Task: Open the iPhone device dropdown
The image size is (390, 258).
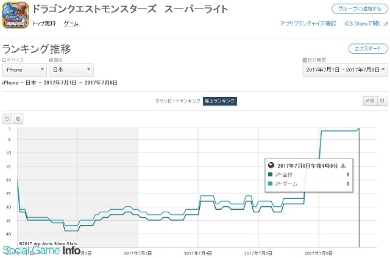Action: [x=24, y=70]
